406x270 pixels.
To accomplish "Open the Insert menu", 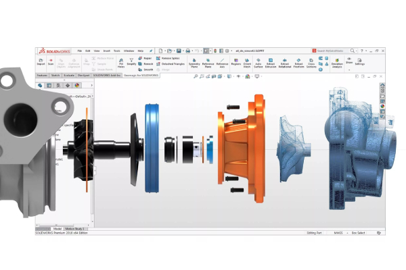I will point(106,51).
